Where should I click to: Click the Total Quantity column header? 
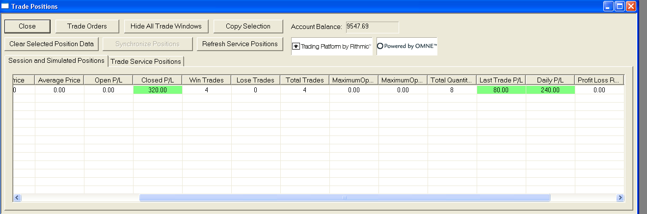[452, 80]
